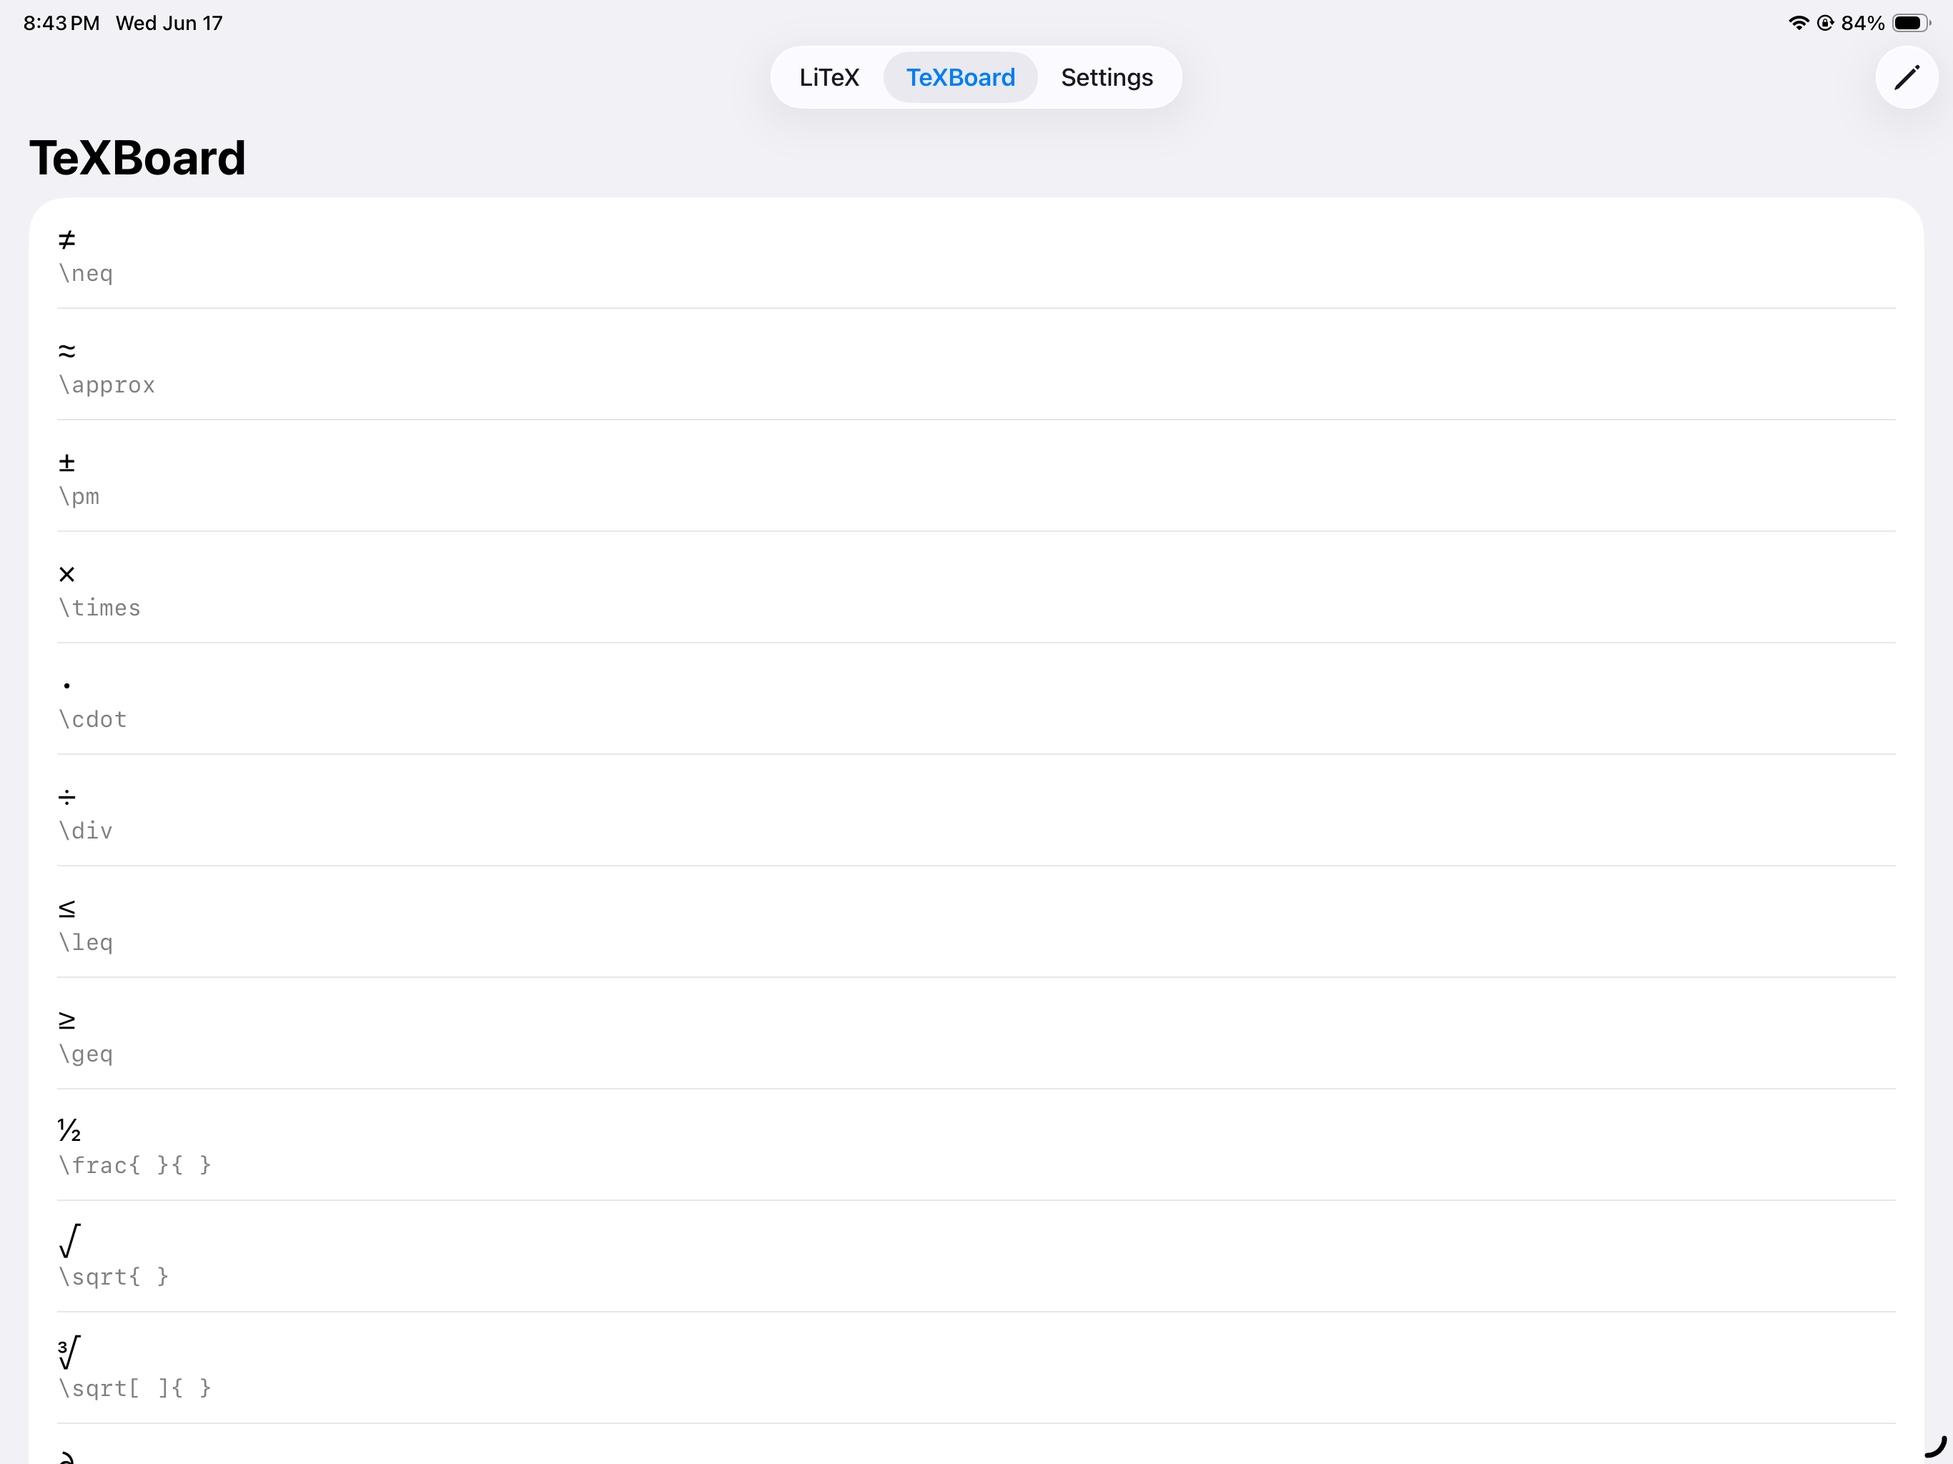Tap the ≈ approximately symbol
Screen dimensions: 1953x1464
pos(67,350)
